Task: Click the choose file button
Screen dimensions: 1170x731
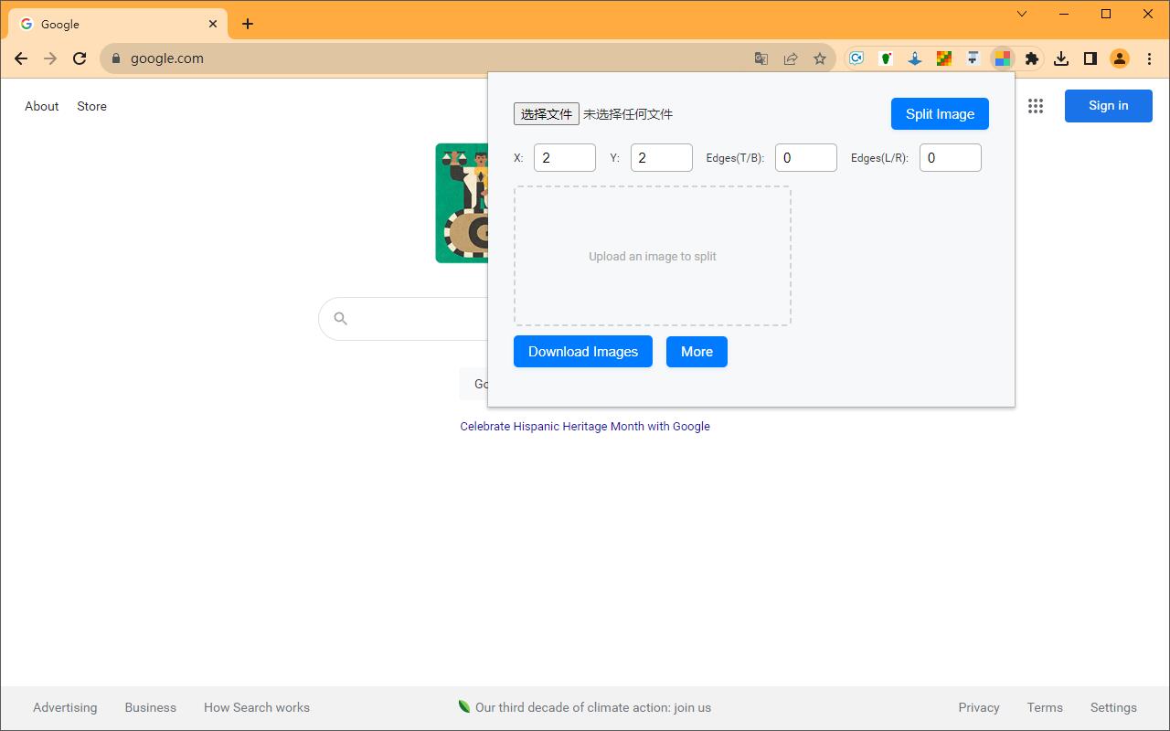Action: coord(547,114)
